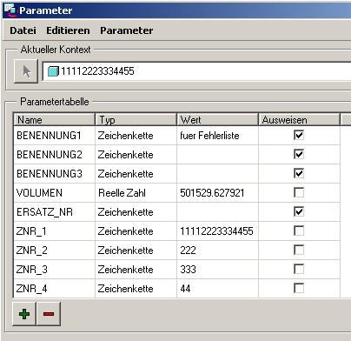Click the Aktueller Kontext input field
351x341 pixels.
pyautogui.click(x=197, y=71)
